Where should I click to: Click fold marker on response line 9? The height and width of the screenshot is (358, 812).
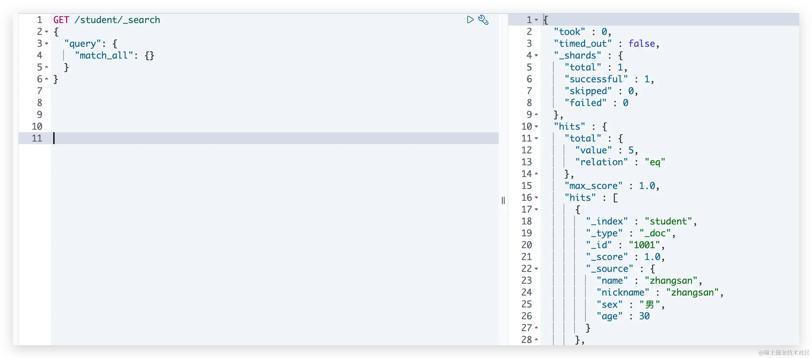coord(536,115)
